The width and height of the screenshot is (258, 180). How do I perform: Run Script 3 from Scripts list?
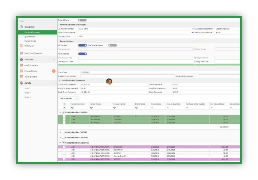click(x=28, y=97)
